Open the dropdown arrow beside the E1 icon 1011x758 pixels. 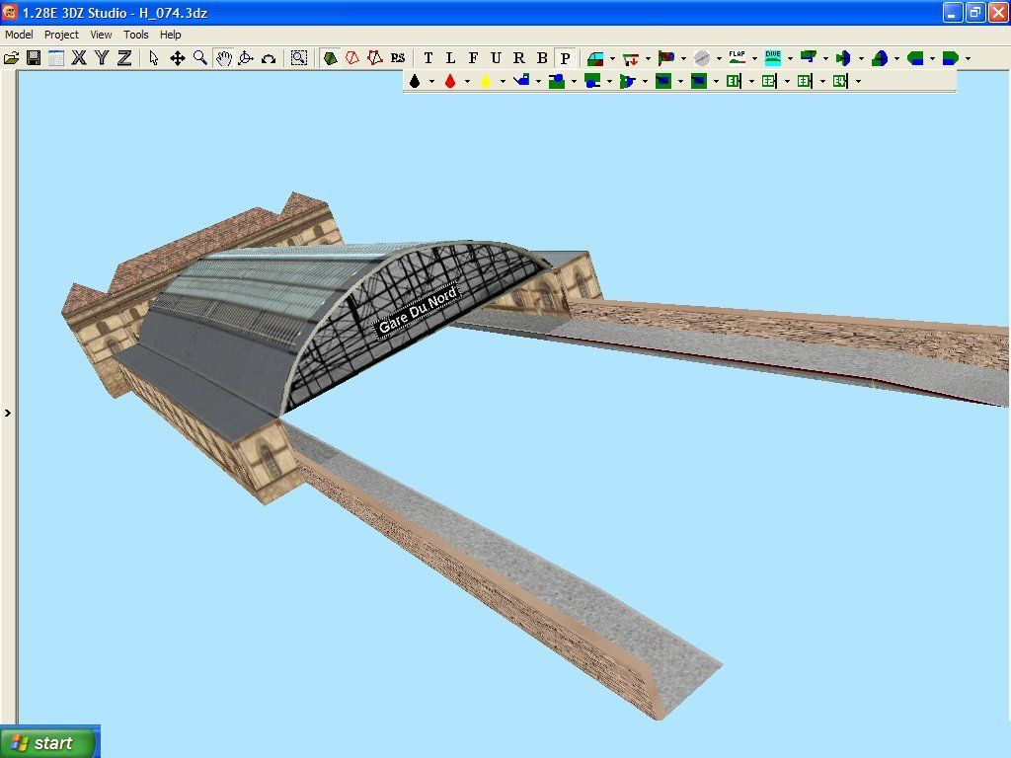[x=751, y=82]
